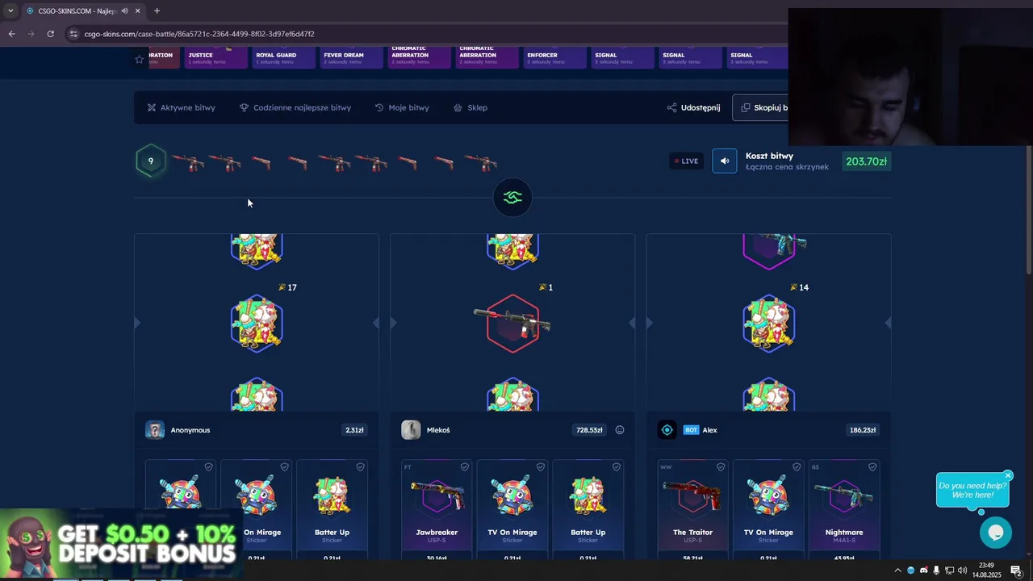Open the Nightmare M4A1-S item card
Screen dimensions: 1033x581
pyautogui.click(x=844, y=510)
